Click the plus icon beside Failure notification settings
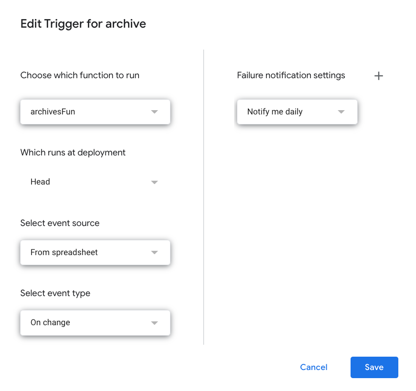This screenshot has width=416, height=391. coord(379,75)
